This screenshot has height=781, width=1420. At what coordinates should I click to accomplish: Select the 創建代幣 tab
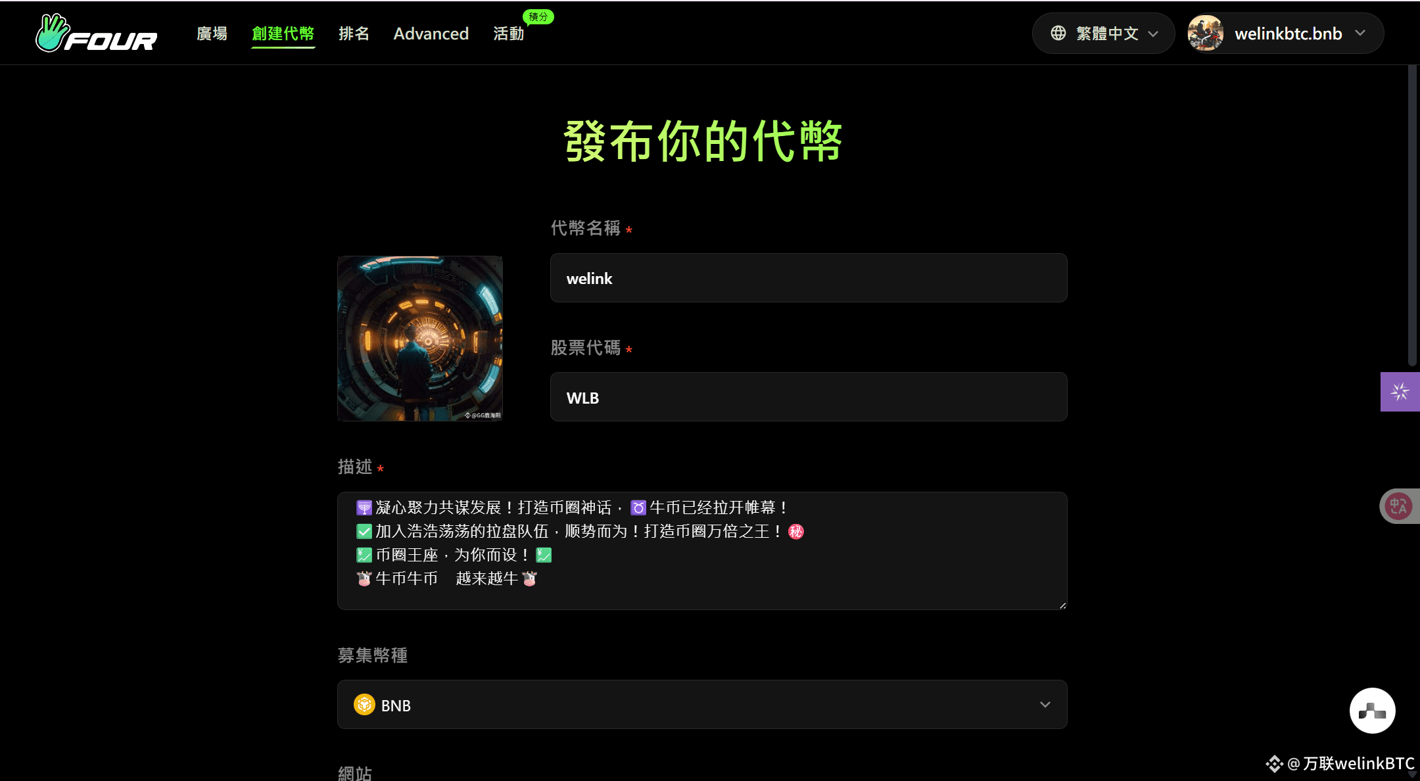tap(283, 34)
